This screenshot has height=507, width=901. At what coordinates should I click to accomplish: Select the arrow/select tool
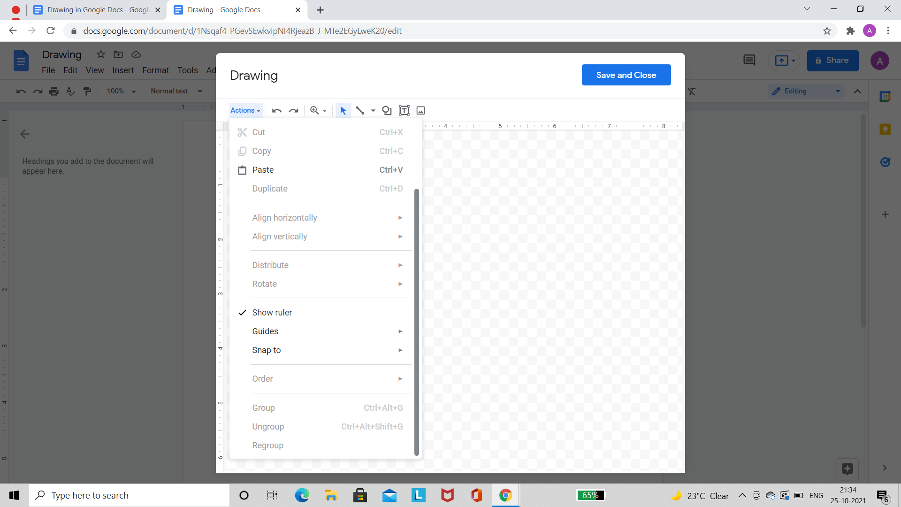[x=343, y=110]
